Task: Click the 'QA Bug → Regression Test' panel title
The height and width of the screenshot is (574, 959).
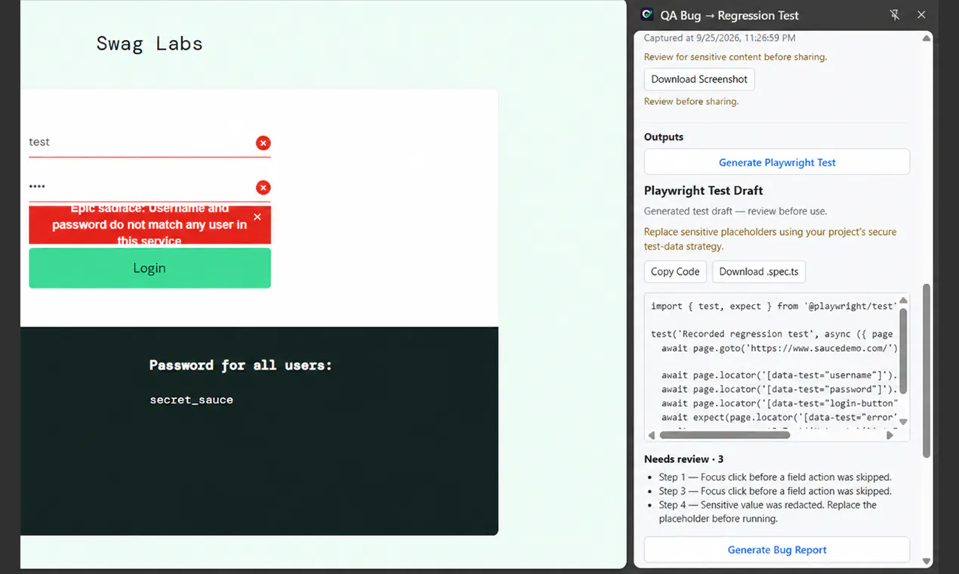Action: point(729,15)
